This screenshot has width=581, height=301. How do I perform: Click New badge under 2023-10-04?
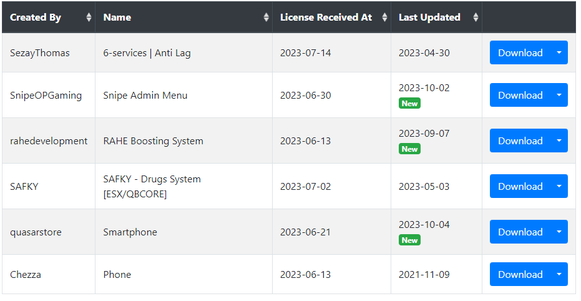click(409, 240)
